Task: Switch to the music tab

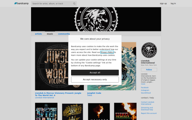Action: point(50,34)
